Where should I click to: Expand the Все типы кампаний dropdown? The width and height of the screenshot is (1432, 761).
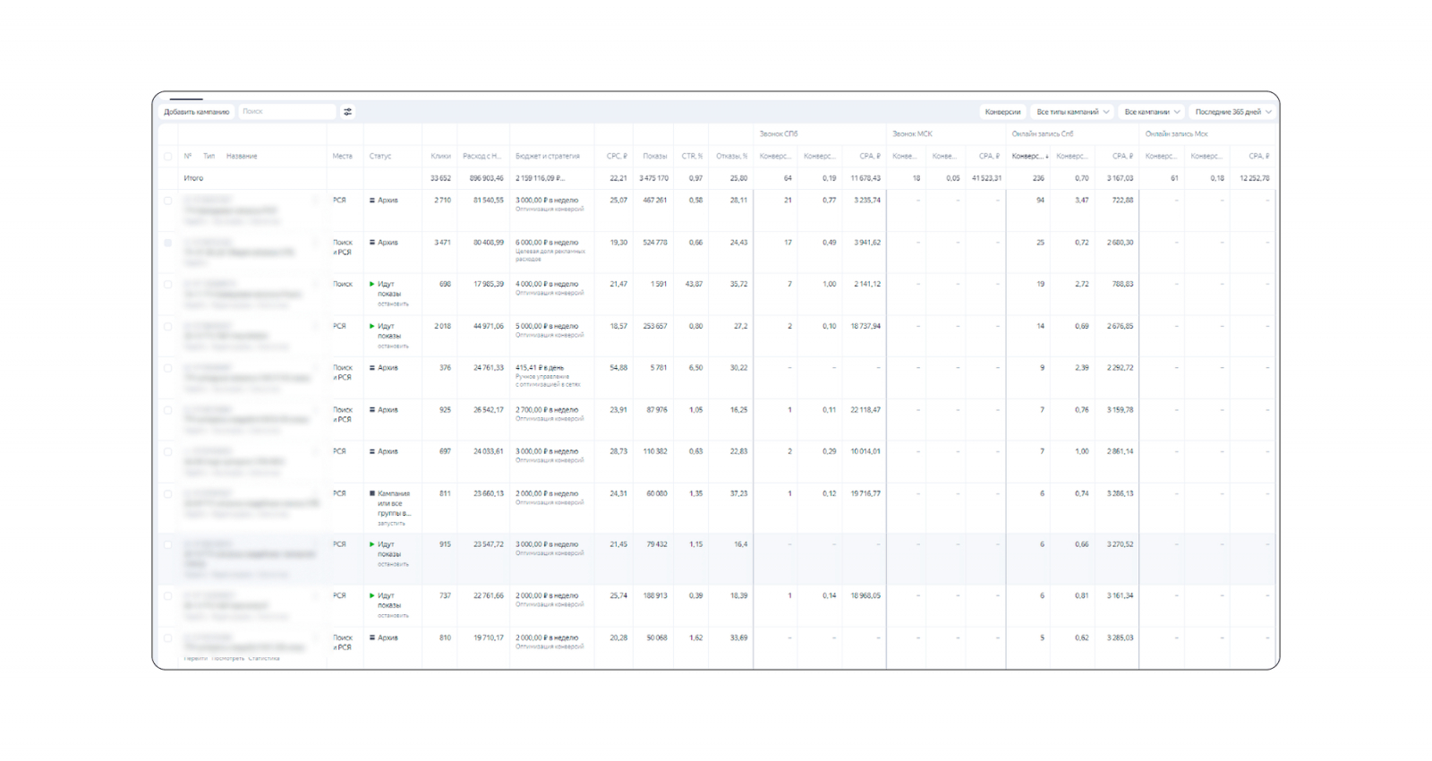point(1072,112)
